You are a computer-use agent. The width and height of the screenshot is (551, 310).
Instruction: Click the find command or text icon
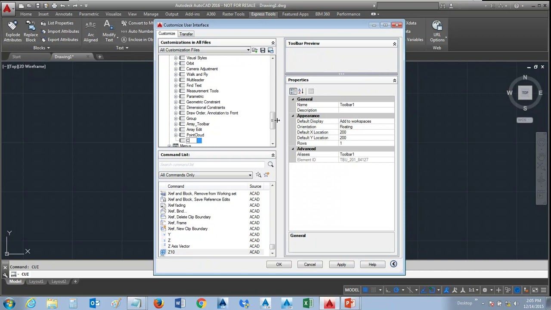pos(258,175)
